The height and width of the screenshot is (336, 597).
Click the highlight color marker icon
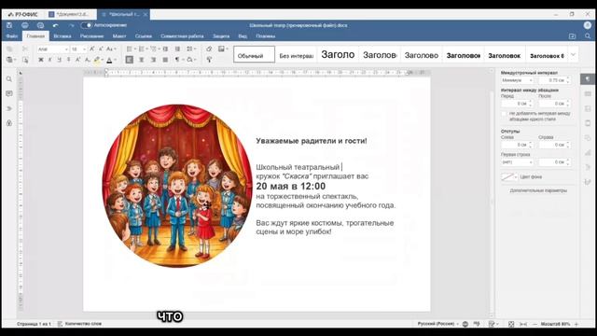click(x=97, y=60)
